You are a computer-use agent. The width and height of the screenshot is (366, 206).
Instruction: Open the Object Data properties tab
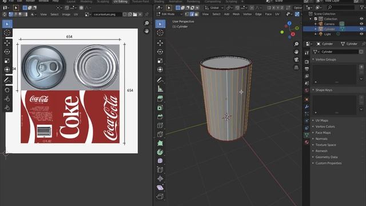(307, 135)
